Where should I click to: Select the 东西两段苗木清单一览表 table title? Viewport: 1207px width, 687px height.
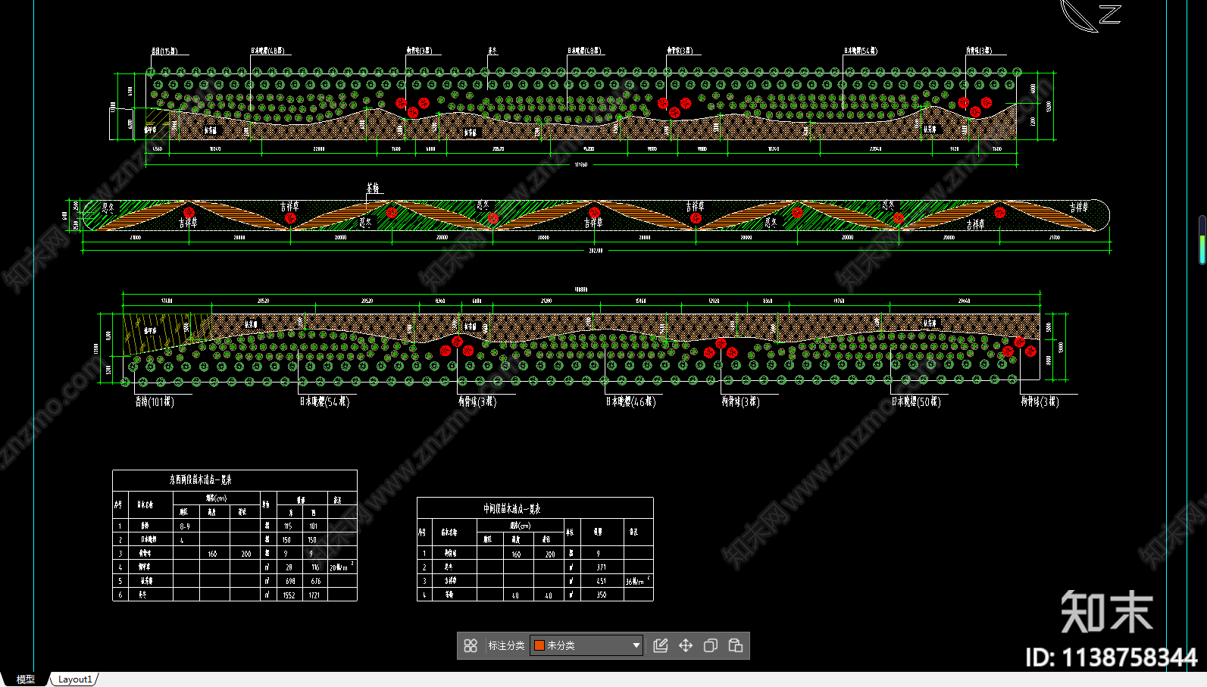[201, 480]
